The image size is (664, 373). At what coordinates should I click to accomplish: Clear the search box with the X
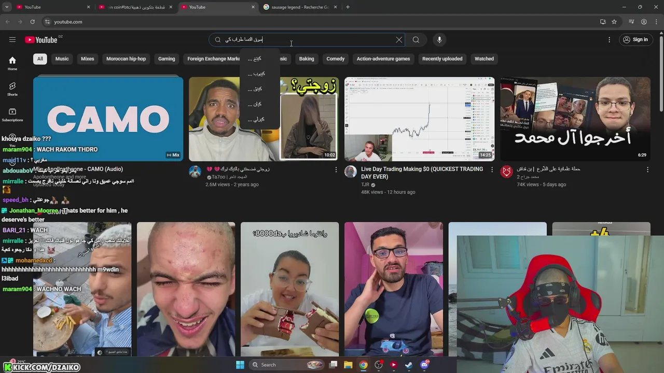pos(399,40)
